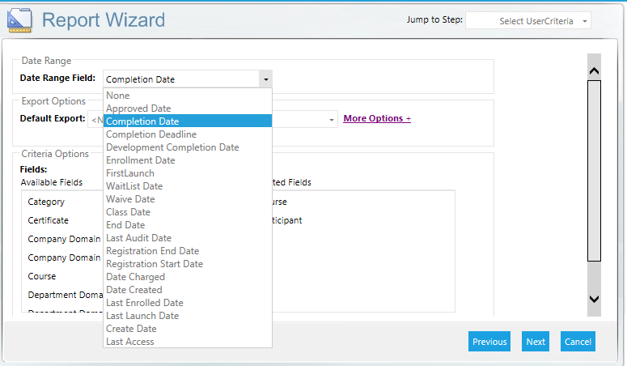The width and height of the screenshot is (627, 366).
Task: Select Category in Available Fields
Action: coord(46,202)
